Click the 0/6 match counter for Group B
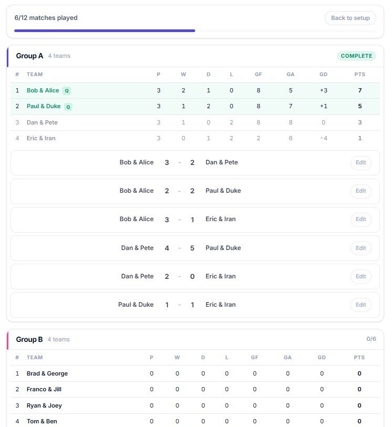Image resolution: width=392 pixels, height=427 pixels. (371, 339)
